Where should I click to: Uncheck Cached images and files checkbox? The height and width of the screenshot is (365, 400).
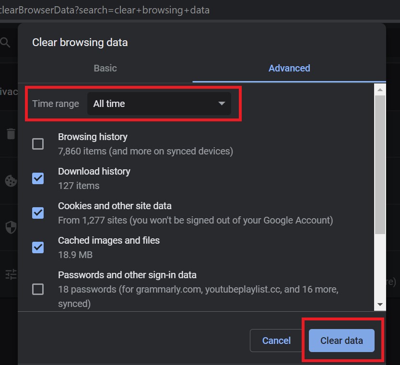pyautogui.click(x=38, y=247)
